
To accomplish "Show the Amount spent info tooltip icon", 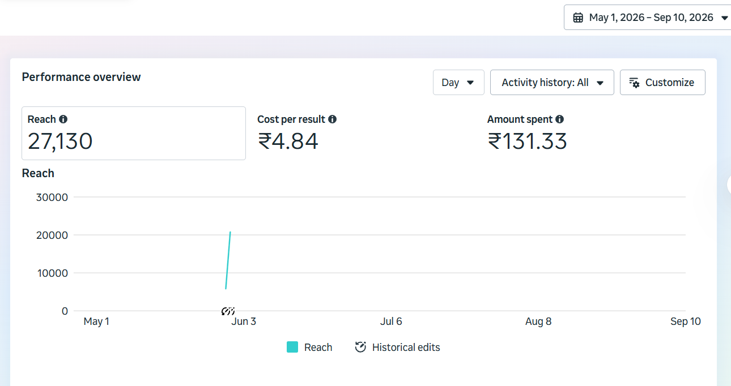I will pos(560,119).
